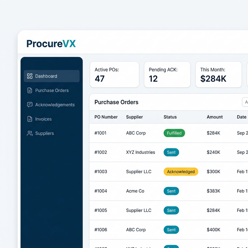Viewport: 248px width, 248px height.
Task: Click Sent badge in row #1006
Action: click(171, 230)
